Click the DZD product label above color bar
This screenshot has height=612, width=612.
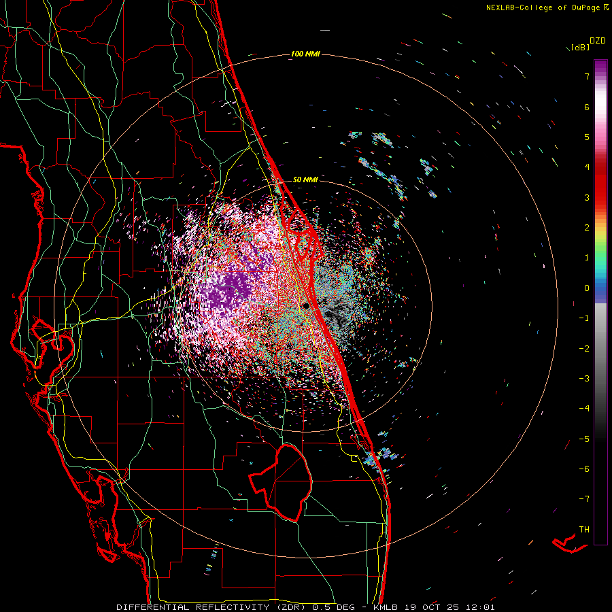(x=598, y=40)
